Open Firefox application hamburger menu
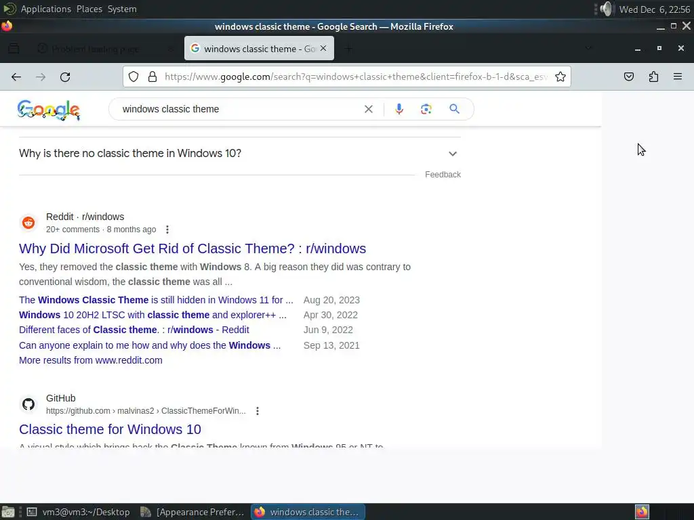Screen dimensions: 694x520 click(x=678, y=77)
